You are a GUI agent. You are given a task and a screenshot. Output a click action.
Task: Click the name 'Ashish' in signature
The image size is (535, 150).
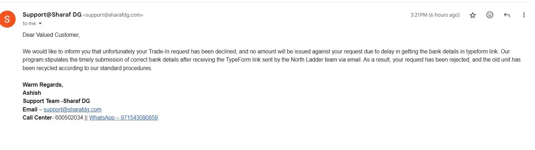coord(32,93)
